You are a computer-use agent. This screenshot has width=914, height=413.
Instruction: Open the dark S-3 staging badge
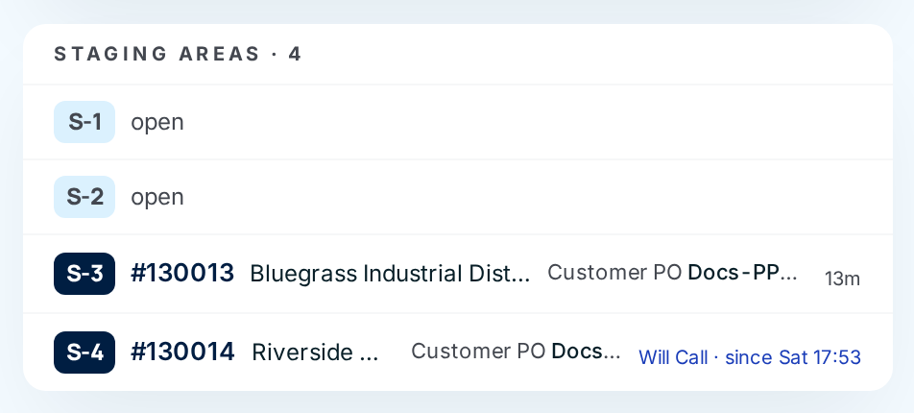pos(84,274)
